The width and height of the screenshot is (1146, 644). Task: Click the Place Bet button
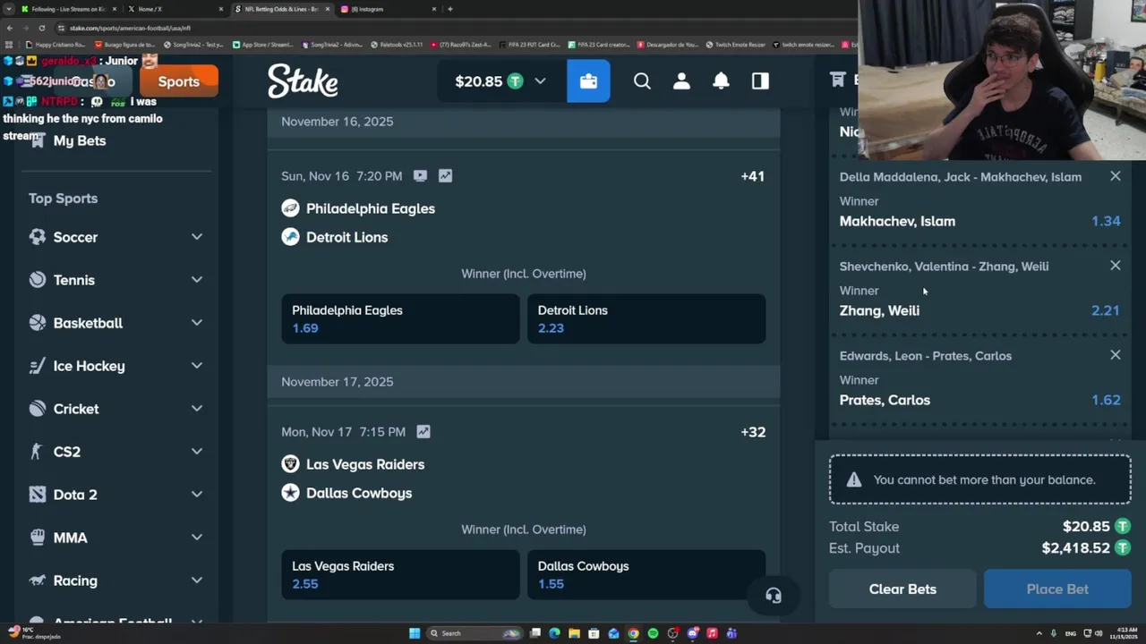point(1057,589)
